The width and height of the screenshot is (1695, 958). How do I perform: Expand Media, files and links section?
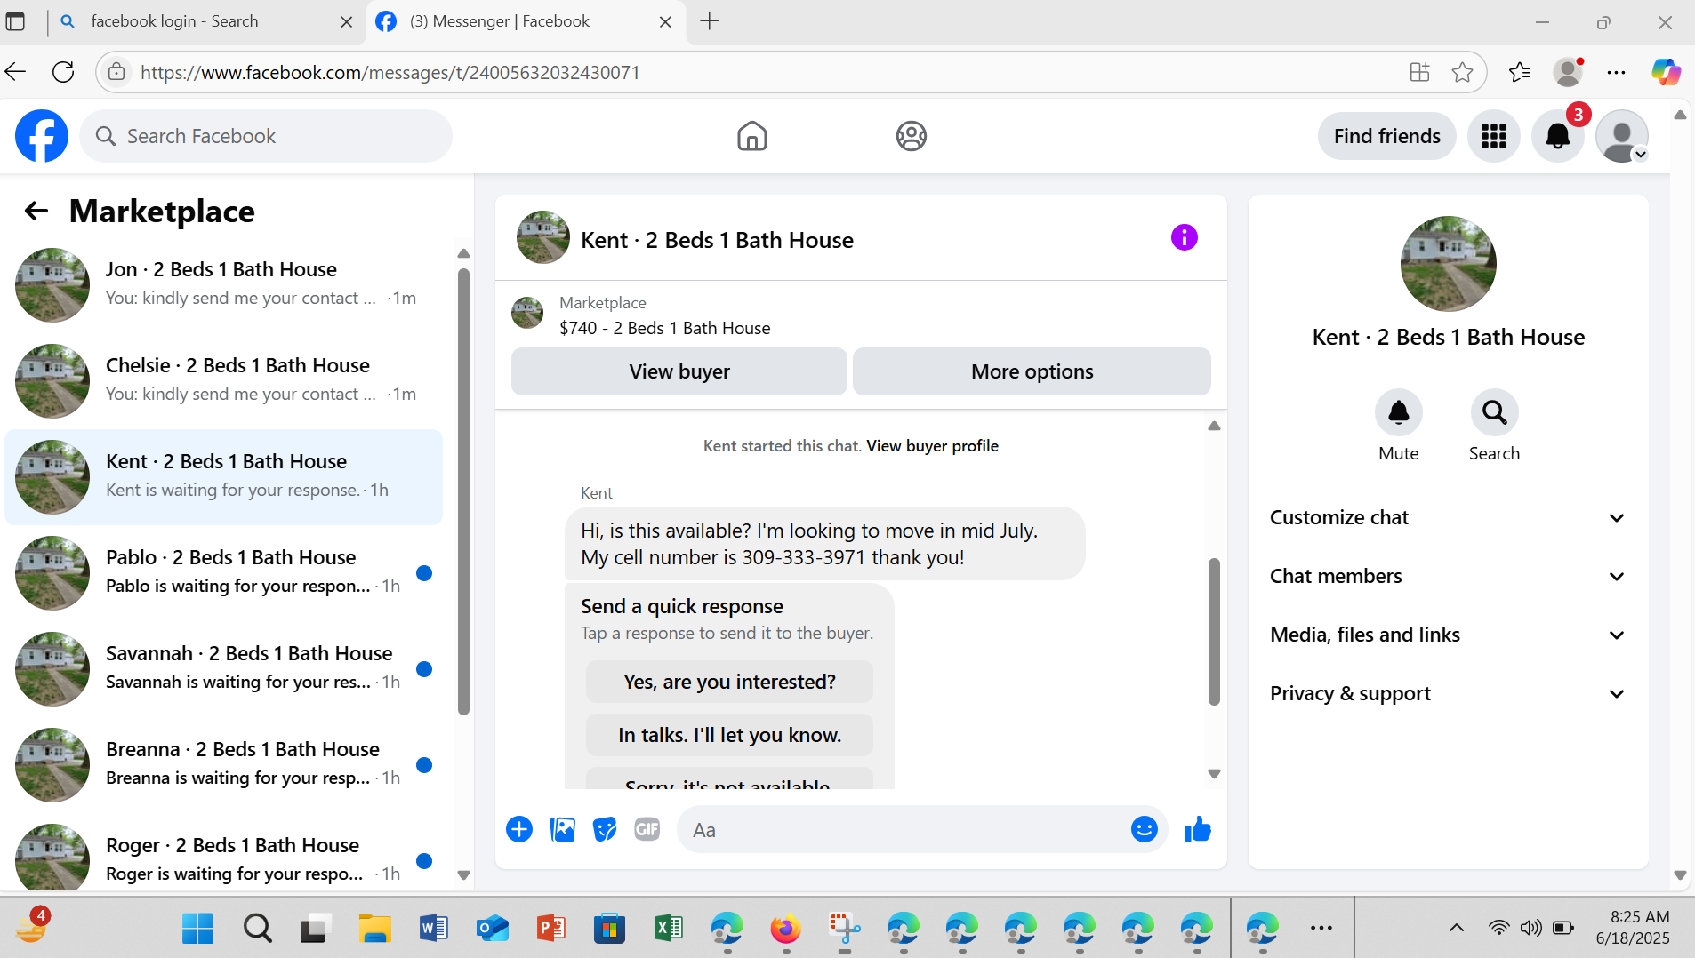[x=1448, y=635]
